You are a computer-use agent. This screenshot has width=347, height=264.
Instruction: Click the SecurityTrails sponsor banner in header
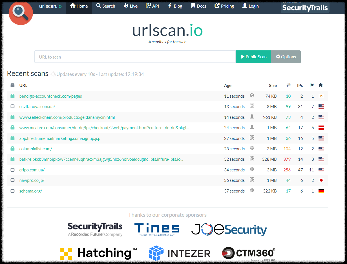[305, 7]
